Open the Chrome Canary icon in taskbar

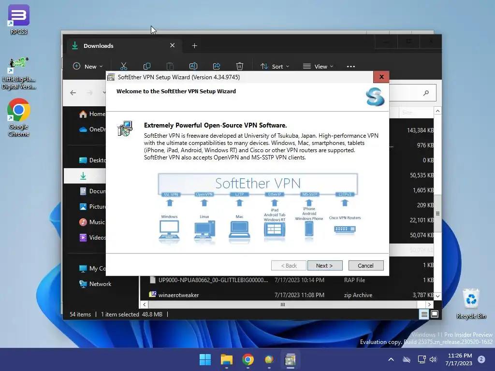click(x=269, y=359)
